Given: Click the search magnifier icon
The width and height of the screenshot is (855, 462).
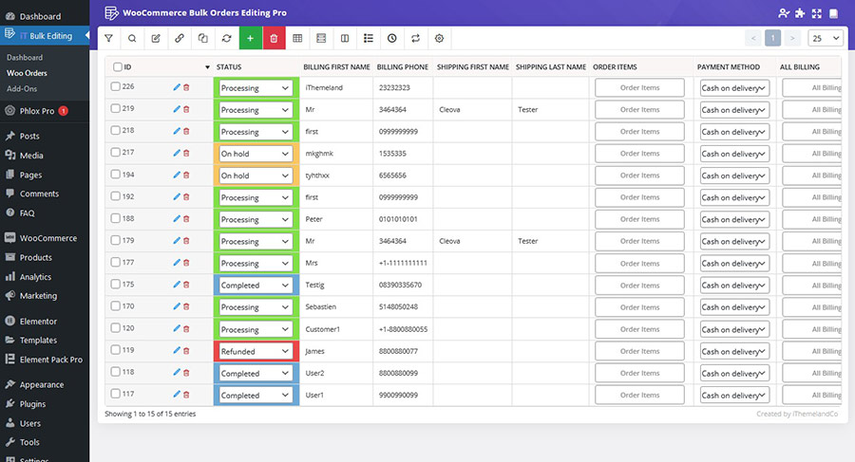Looking at the screenshot, I should [x=132, y=38].
